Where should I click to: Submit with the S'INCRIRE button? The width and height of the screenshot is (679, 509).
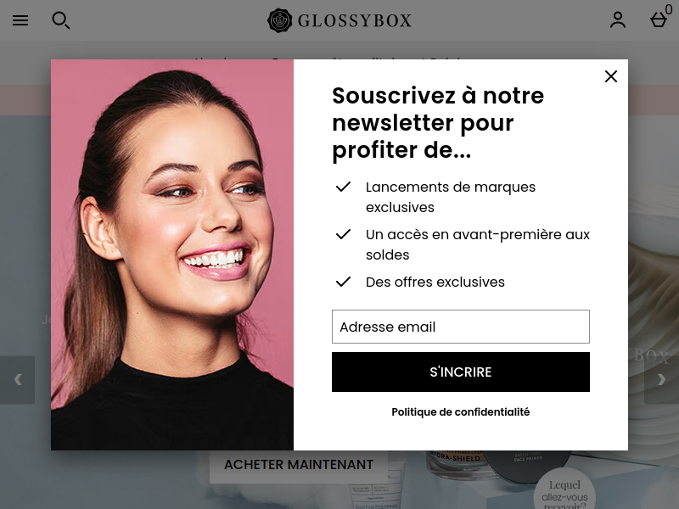coord(461,372)
